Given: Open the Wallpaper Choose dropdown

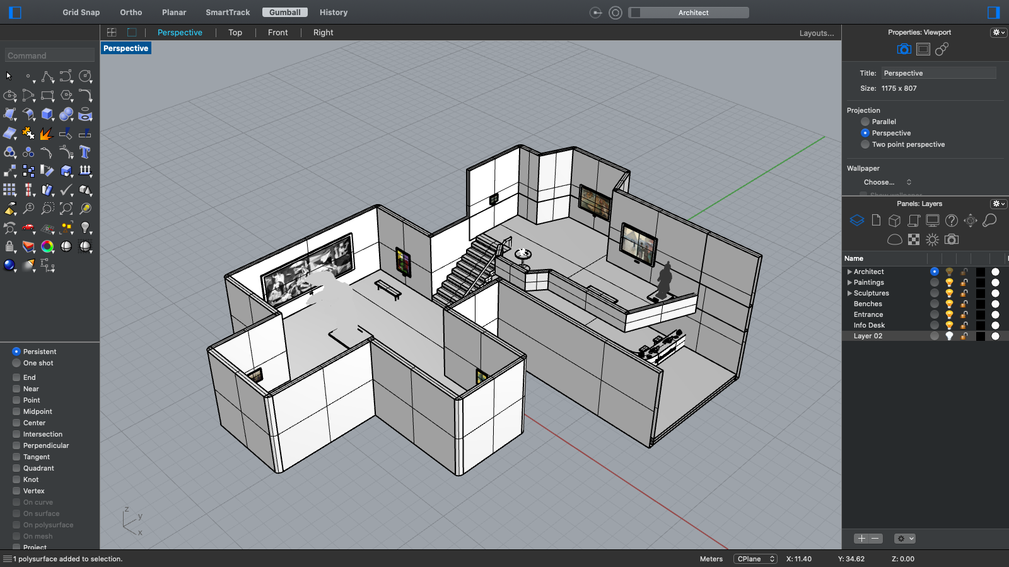Looking at the screenshot, I should (887, 182).
